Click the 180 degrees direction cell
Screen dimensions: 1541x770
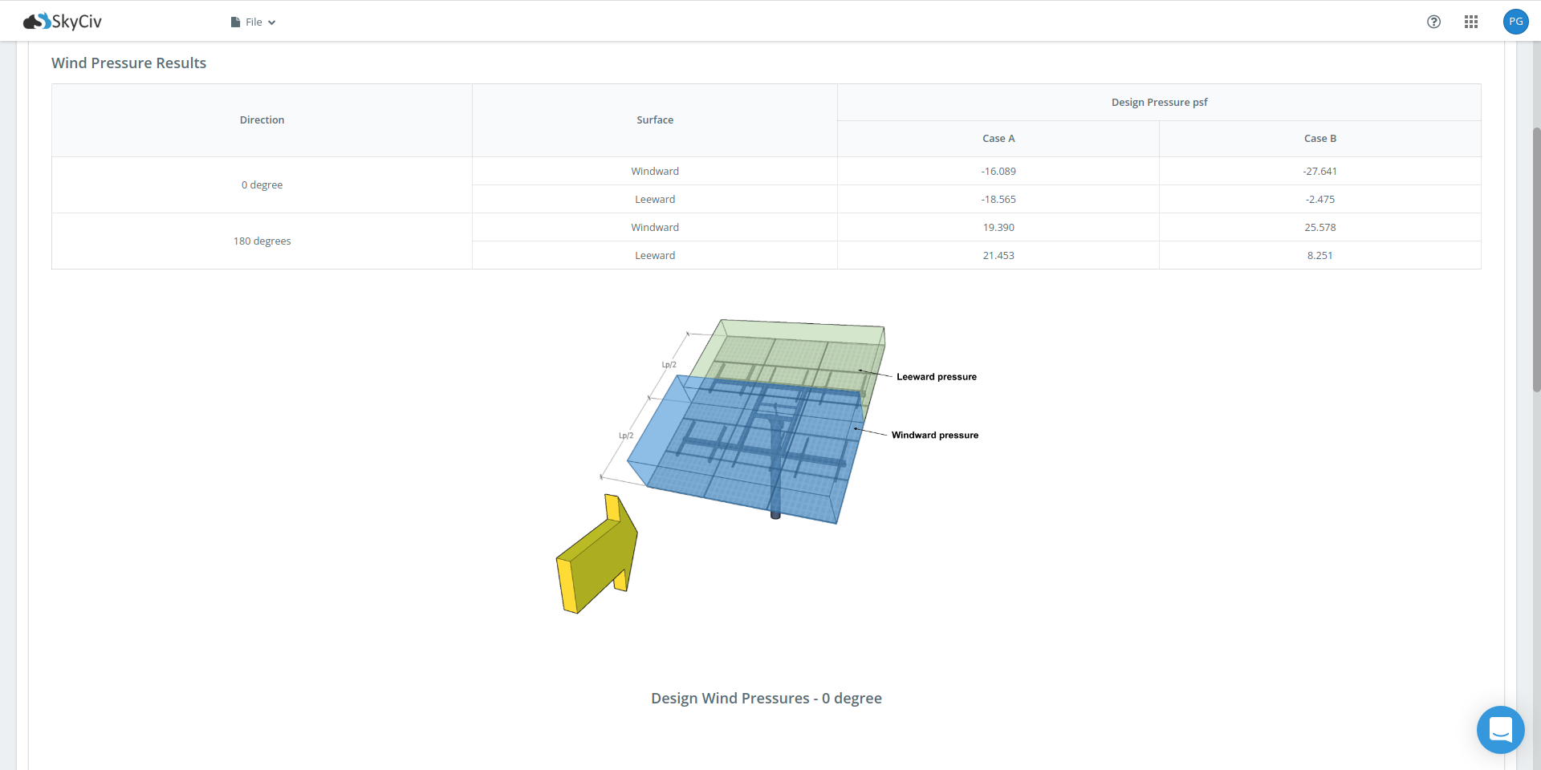[262, 241]
